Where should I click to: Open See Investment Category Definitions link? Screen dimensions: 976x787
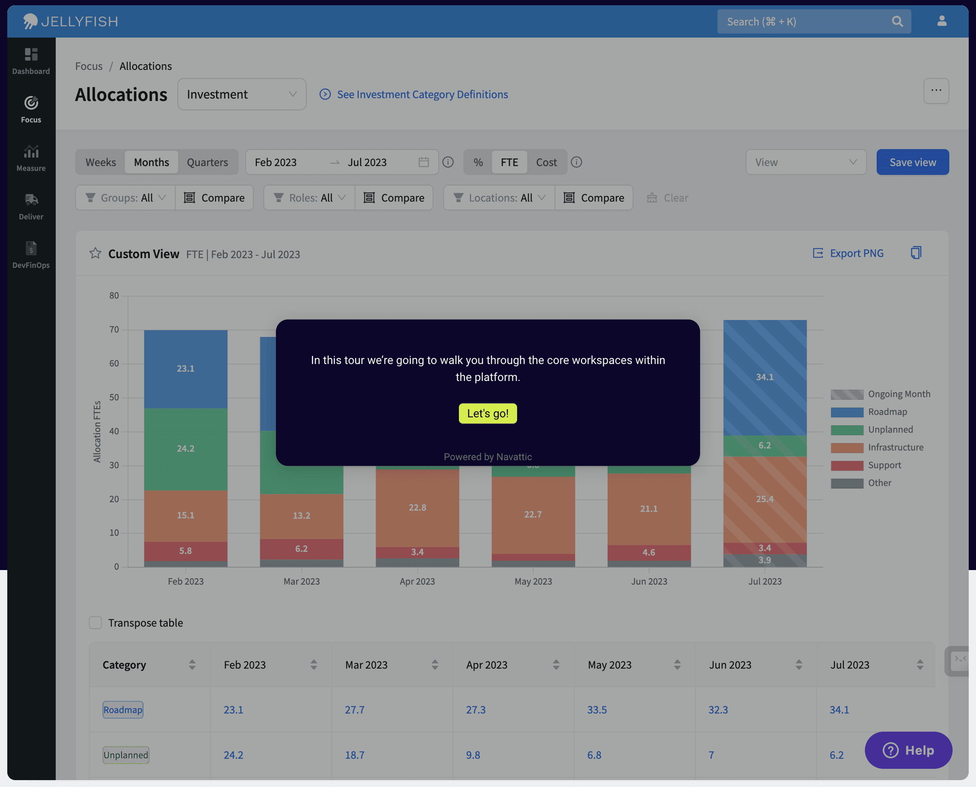(422, 94)
